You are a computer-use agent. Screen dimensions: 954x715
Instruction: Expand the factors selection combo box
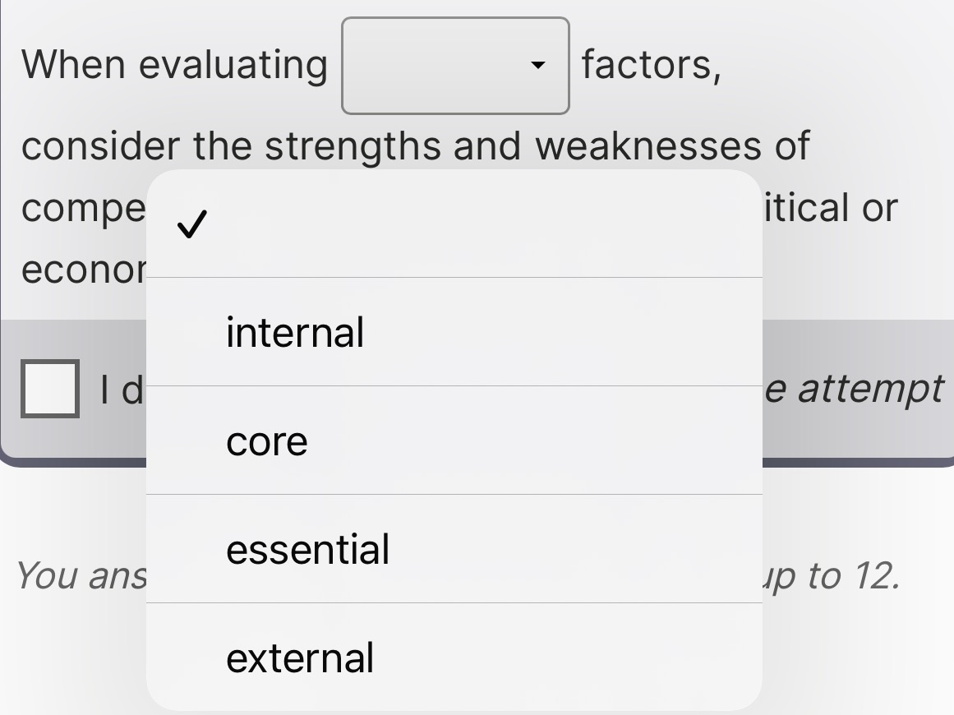tap(454, 65)
